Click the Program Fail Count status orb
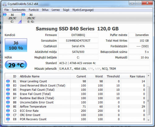Screen dimensions: 155x127 coord(8,90)
